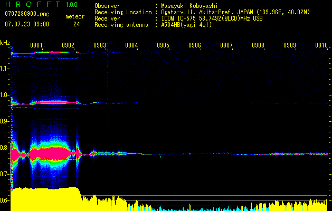The height and width of the screenshot is (211, 332).
Task: Click the 1.0 frequency axis label
Action: click(5, 95)
